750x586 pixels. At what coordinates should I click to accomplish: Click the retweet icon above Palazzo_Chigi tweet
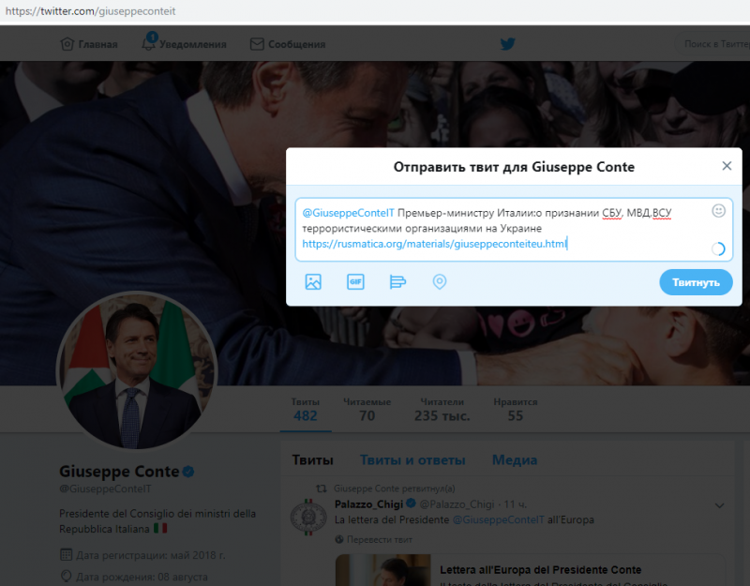coord(322,488)
